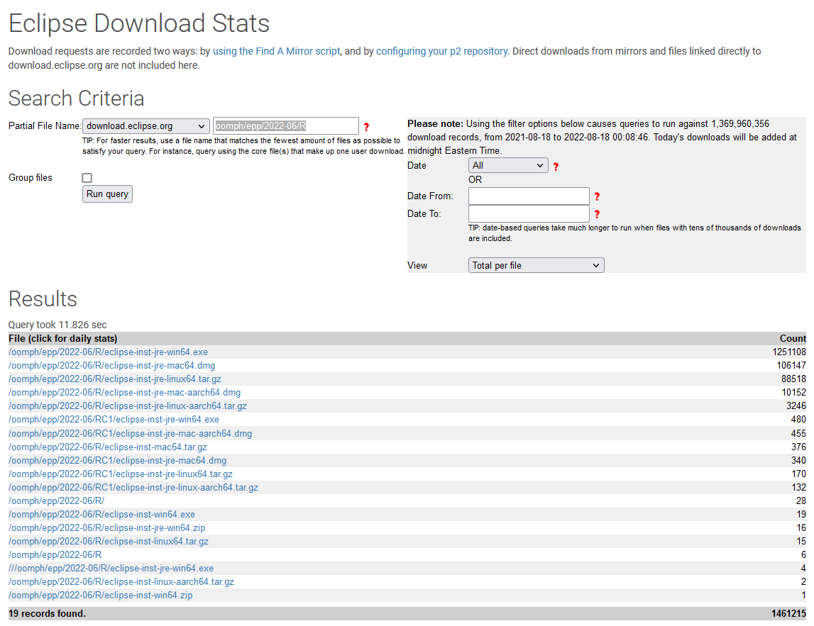Click the Date From input field

529,196
